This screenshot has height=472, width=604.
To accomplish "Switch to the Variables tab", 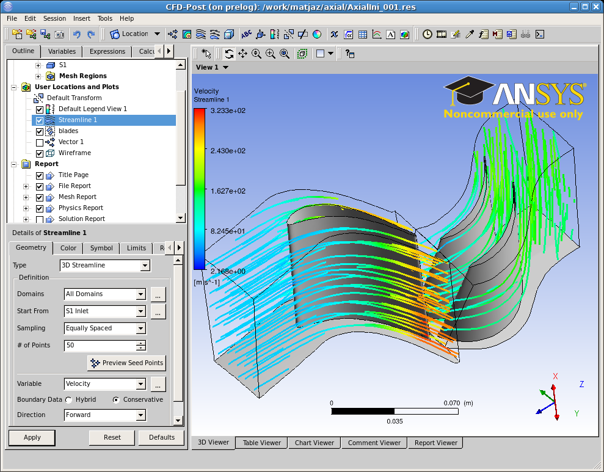I will [61, 51].
